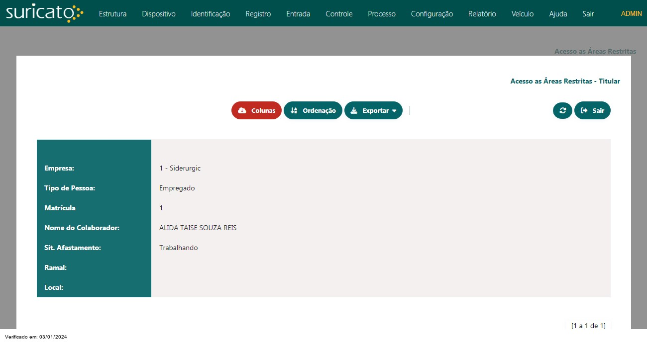Open the Identificação menu
The image size is (647, 344).
[211, 14]
